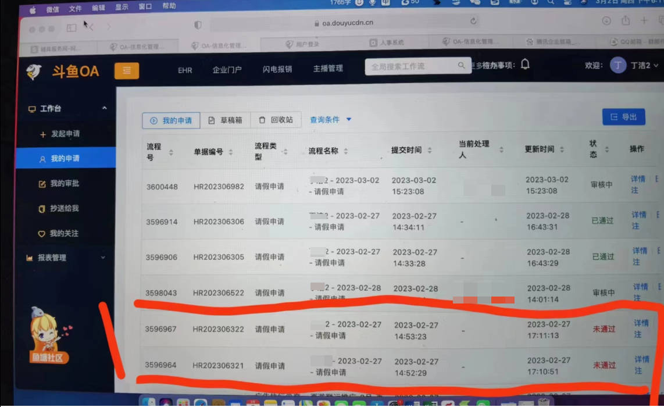Click 已通过 status in row 3596906
Viewport: 664px width, 407px height.
coord(602,257)
